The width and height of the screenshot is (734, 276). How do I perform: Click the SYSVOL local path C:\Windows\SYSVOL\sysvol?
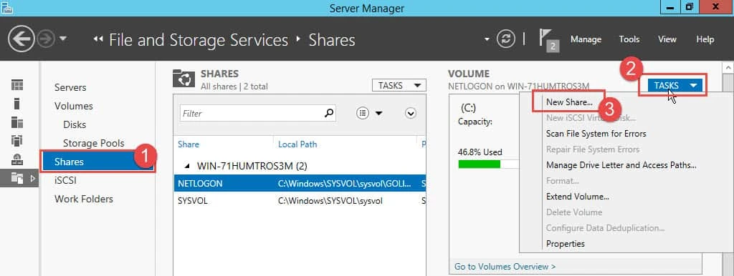coord(330,201)
